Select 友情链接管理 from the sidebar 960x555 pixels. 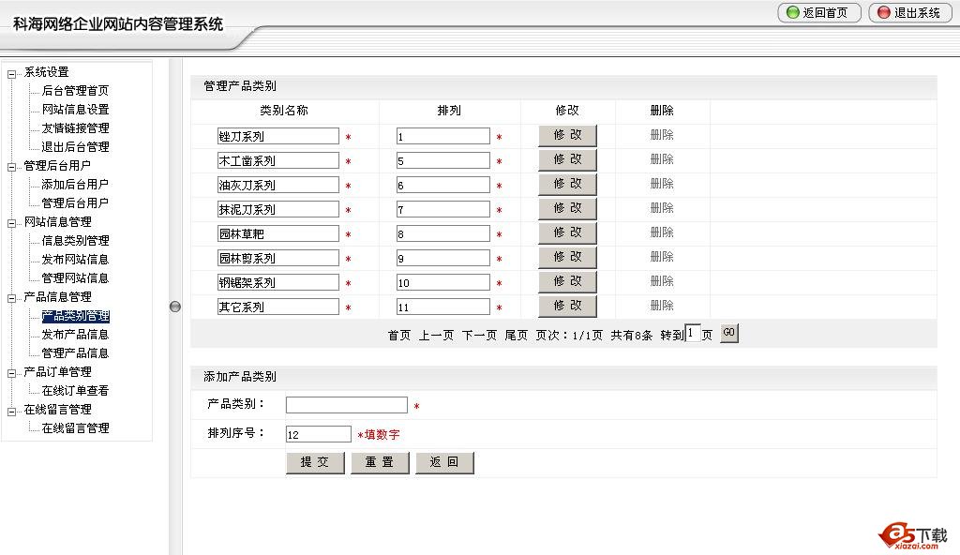(x=75, y=128)
